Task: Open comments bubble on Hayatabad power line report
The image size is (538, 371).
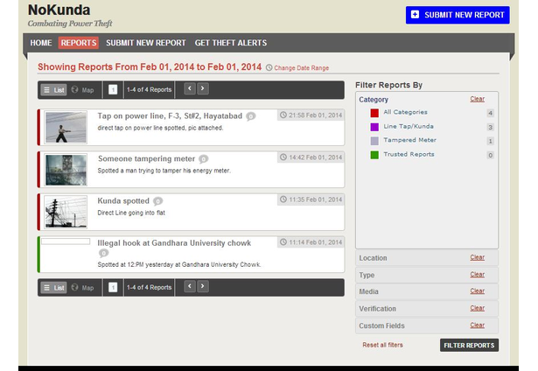Action: point(251,116)
